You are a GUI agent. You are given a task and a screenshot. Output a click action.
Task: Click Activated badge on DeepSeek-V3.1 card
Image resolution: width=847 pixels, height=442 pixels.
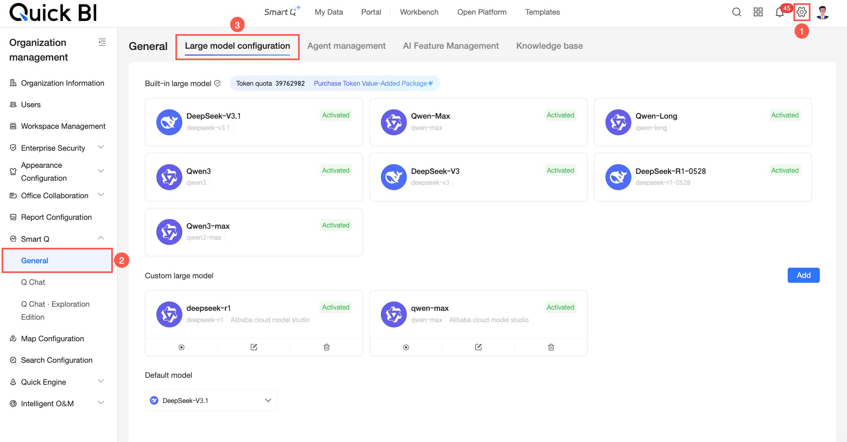pos(336,115)
